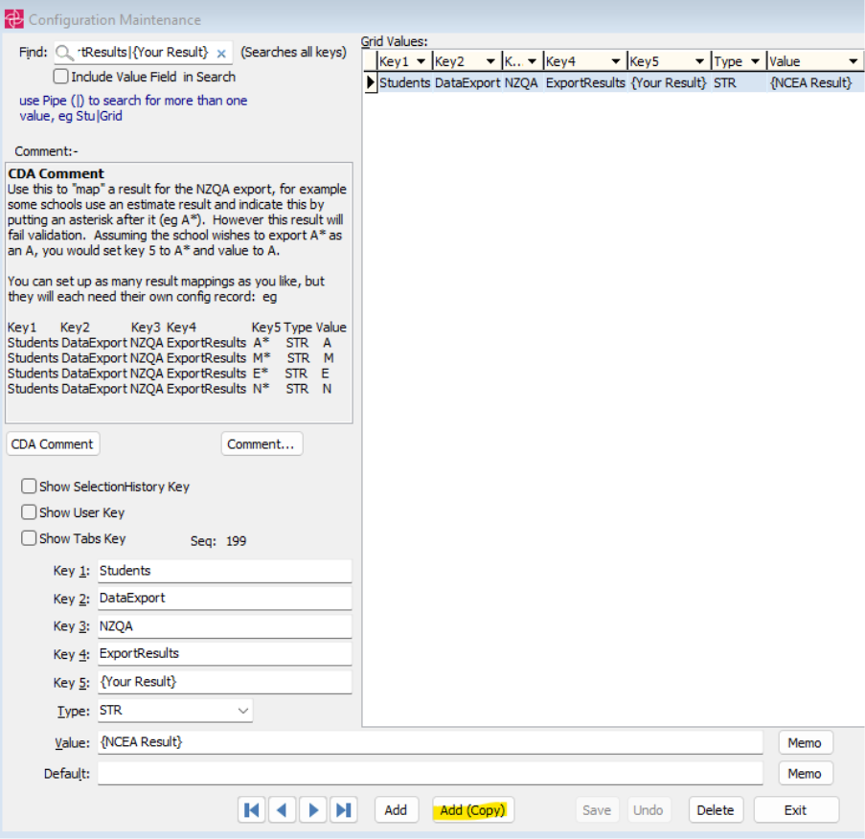Click the Key 1 field containing Students
Screen dimensions: 865x839
(x=224, y=571)
